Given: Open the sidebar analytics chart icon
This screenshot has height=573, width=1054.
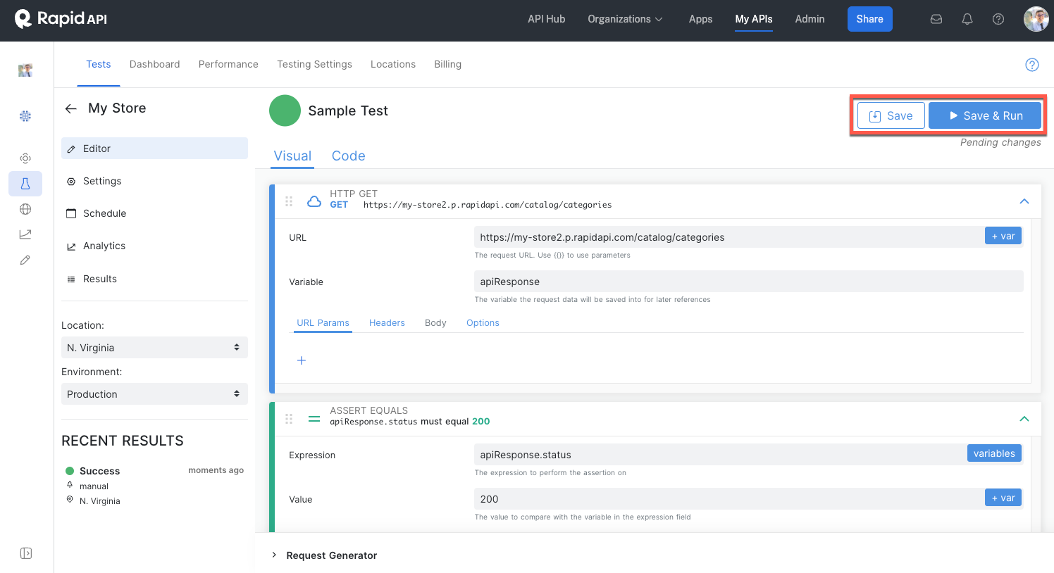Looking at the screenshot, I should (x=25, y=234).
